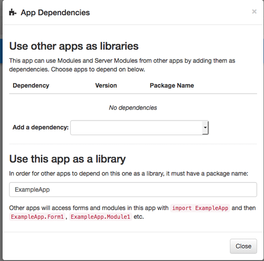Screen dimensions: 264x261
Task: Select the Package Name column header
Action: coord(172,86)
